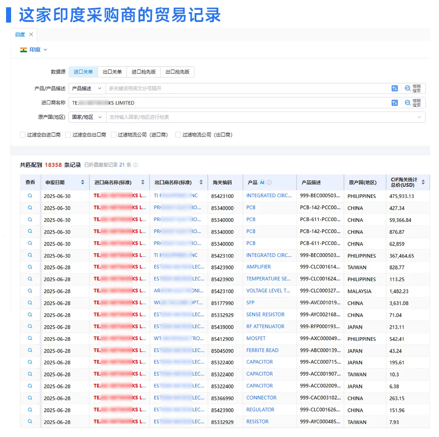The height and width of the screenshot is (437, 439).
Task: Open the MOSFET product link
Action: (x=256, y=338)
